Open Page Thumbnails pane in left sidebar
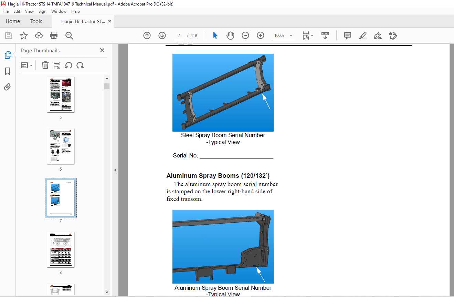 [x=8, y=55]
